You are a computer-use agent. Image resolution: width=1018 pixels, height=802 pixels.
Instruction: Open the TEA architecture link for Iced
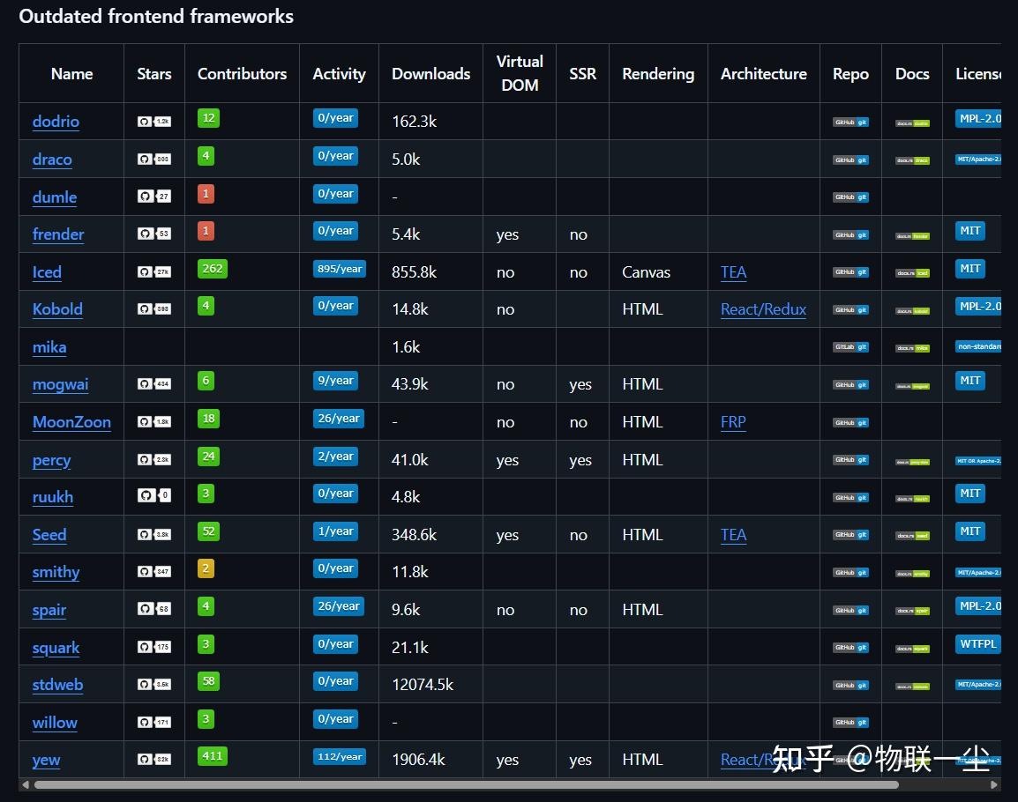click(734, 271)
